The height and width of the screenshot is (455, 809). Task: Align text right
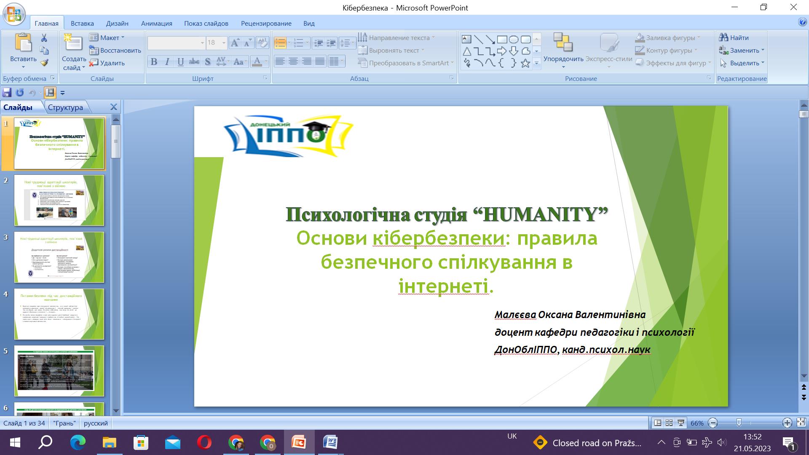click(x=307, y=62)
